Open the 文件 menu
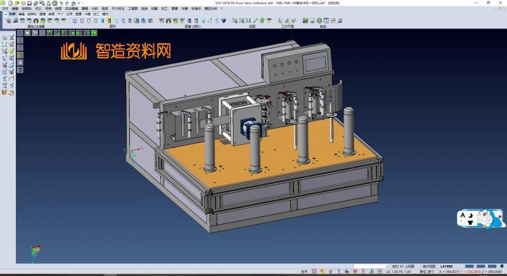 click(4, 8)
